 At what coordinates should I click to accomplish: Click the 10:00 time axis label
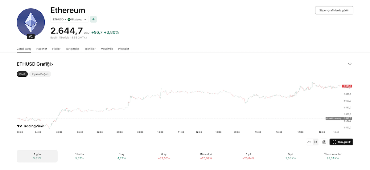point(160,132)
